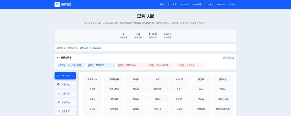This screenshot has width=291, height=116.
Task: Click the 站内标签 value 1.16 k
Action: [153, 34]
